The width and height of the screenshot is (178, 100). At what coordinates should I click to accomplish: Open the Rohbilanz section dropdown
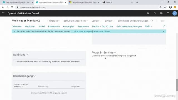pos(20,55)
